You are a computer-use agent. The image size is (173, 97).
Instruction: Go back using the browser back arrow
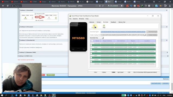pos(3,6)
